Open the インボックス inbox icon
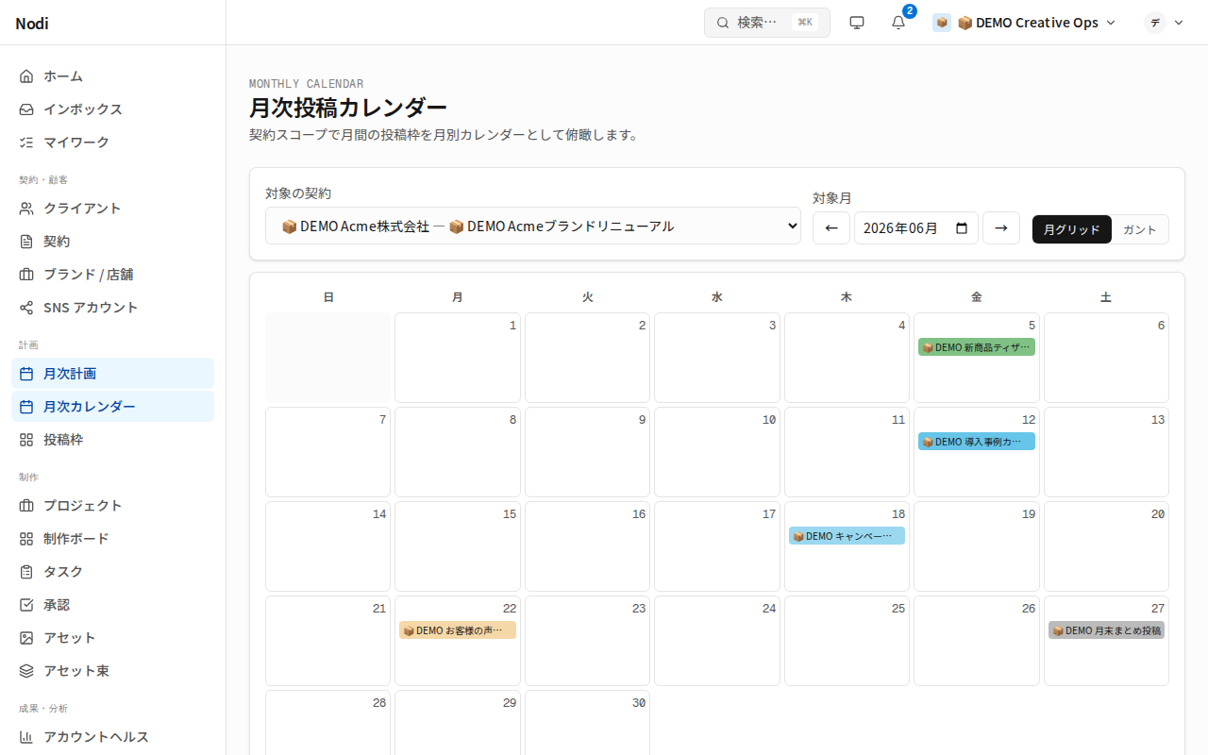The width and height of the screenshot is (1208, 755). pos(26,109)
